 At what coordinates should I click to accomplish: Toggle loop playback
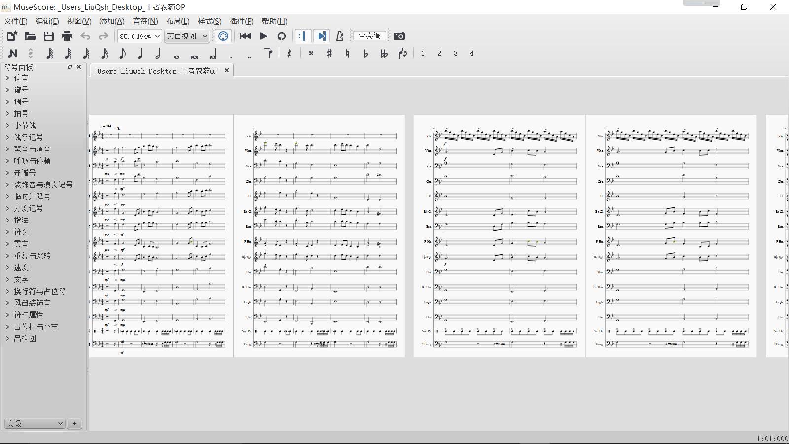282,36
